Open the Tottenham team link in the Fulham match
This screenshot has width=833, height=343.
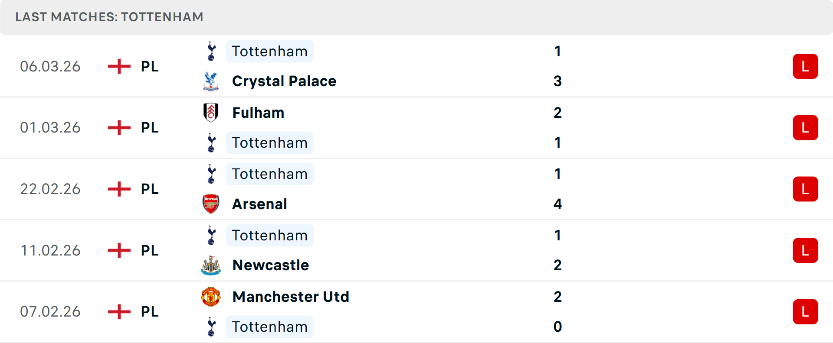click(x=270, y=142)
